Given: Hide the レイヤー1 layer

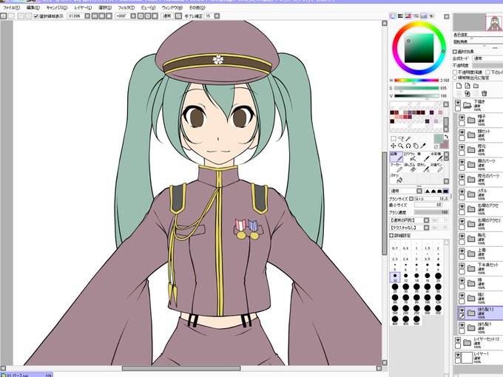Looking at the screenshot, I should [x=458, y=355].
